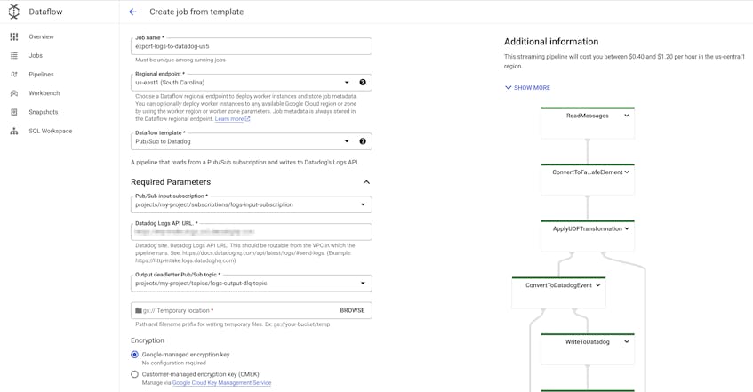Image resolution: width=753 pixels, height=392 pixels.
Task: Go to Pipelines in sidebar
Action: (x=41, y=75)
